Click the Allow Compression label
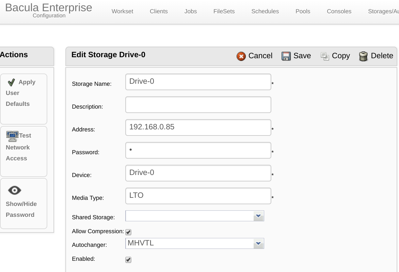Image resolution: width=399 pixels, height=272 pixels. [x=98, y=231]
